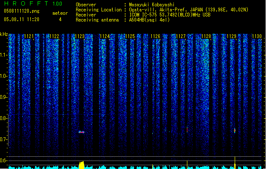Click the 1121 time marker

coord(29,36)
